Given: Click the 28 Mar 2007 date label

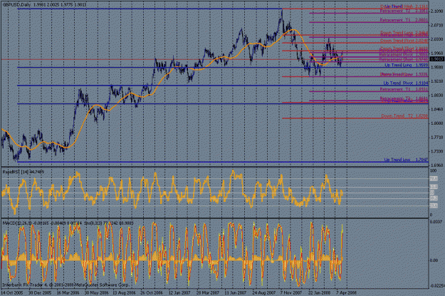Looking at the screenshot, I should (208, 292).
